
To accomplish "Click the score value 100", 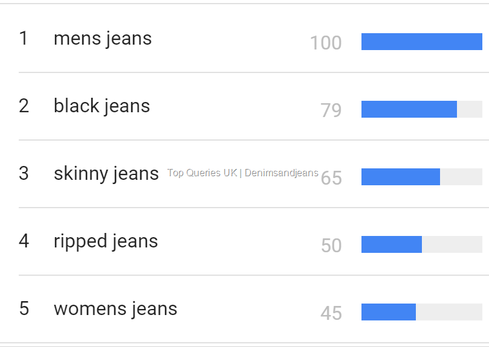I will click(x=326, y=43).
